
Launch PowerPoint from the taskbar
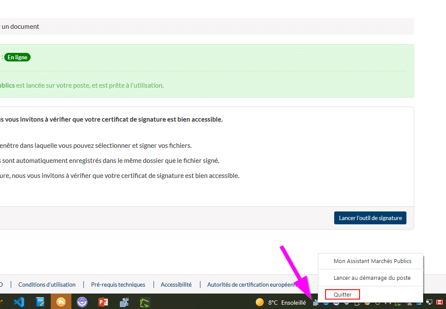[x=103, y=302]
